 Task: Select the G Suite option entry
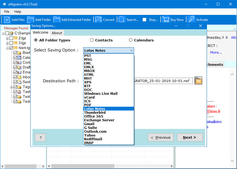click(109, 128)
